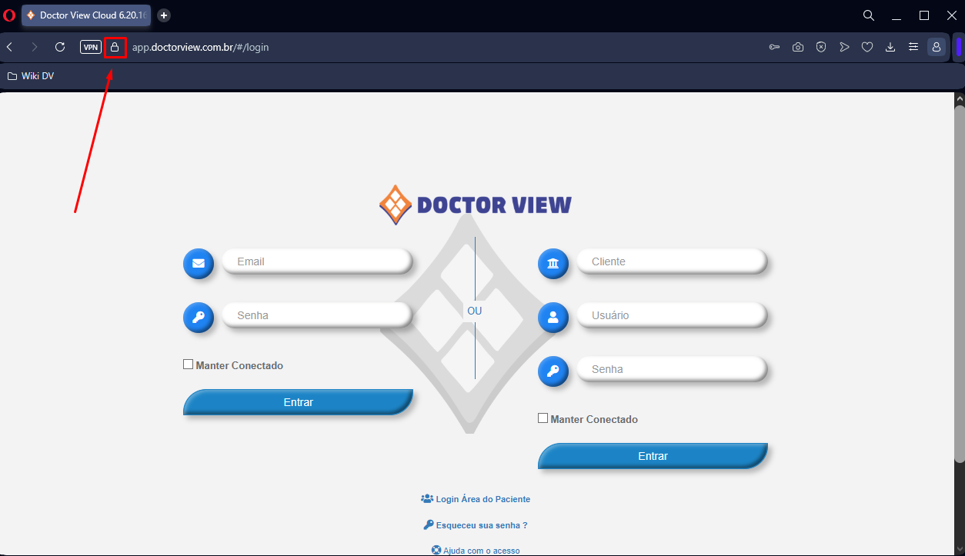Reload the Doctor View login page
965x556 pixels.
click(60, 48)
